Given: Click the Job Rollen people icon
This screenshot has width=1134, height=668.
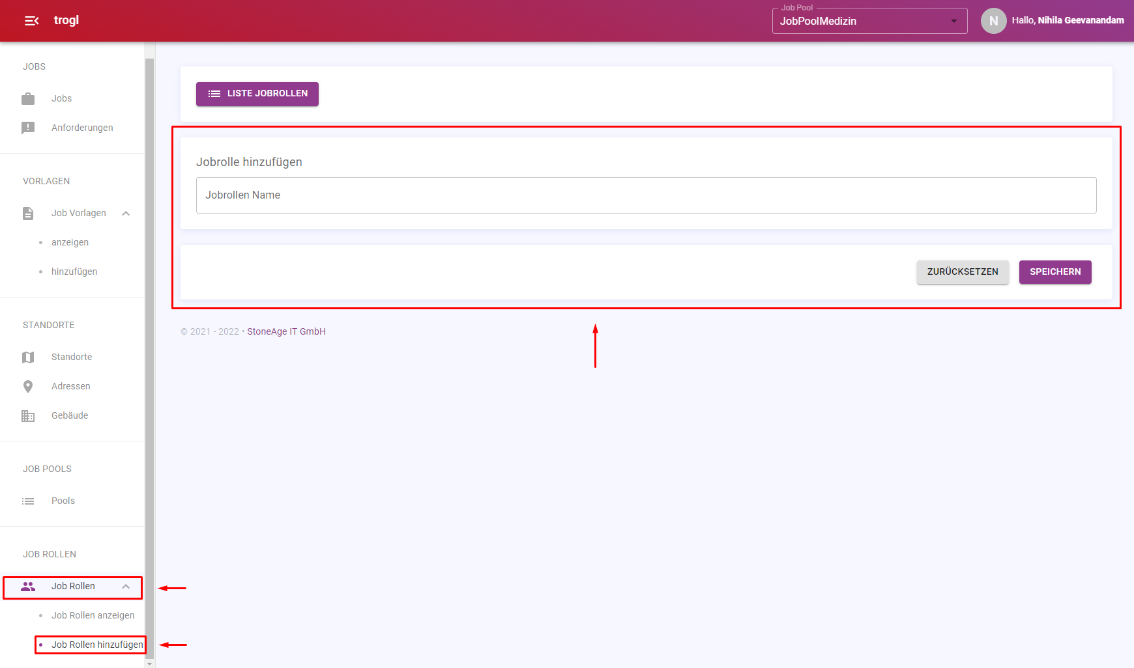Looking at the screenshot, I should (x=28, y=586).
